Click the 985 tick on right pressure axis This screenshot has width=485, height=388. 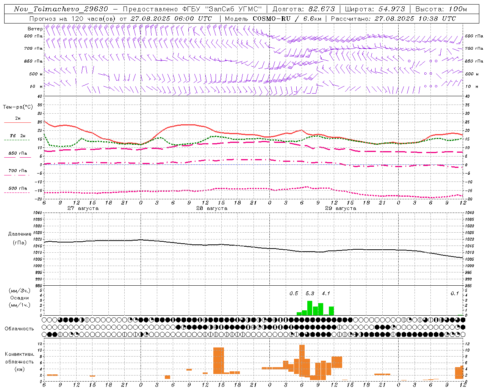click(469, 286)
